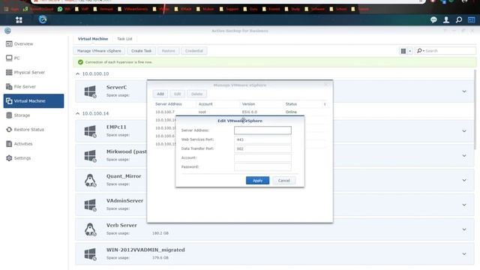Click the Password input field
The height and width of the screenshot is (270, 480).
[262, 166]
